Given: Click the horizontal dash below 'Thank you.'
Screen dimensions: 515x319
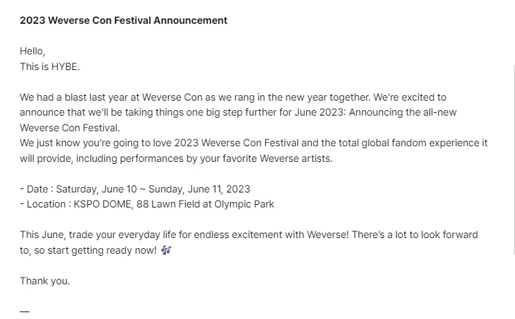Looking at the screenshot, I should (24, 311).
